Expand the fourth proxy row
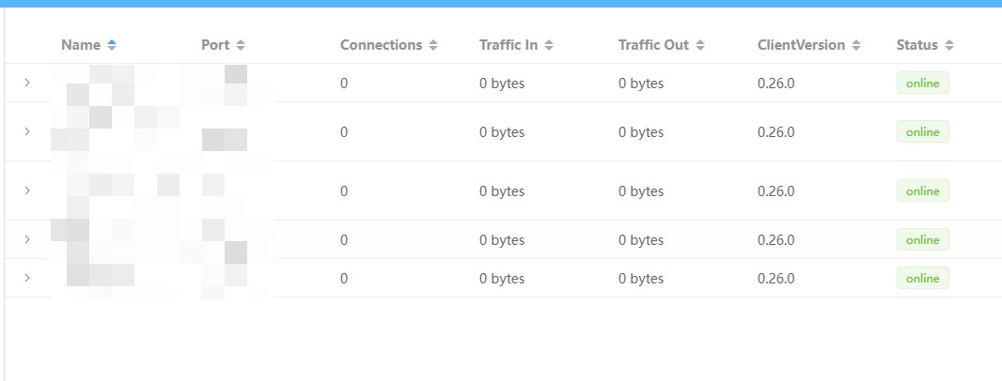Image resolution: width=1002 pixels, height=381 pixels. click(x=27, y=239)
